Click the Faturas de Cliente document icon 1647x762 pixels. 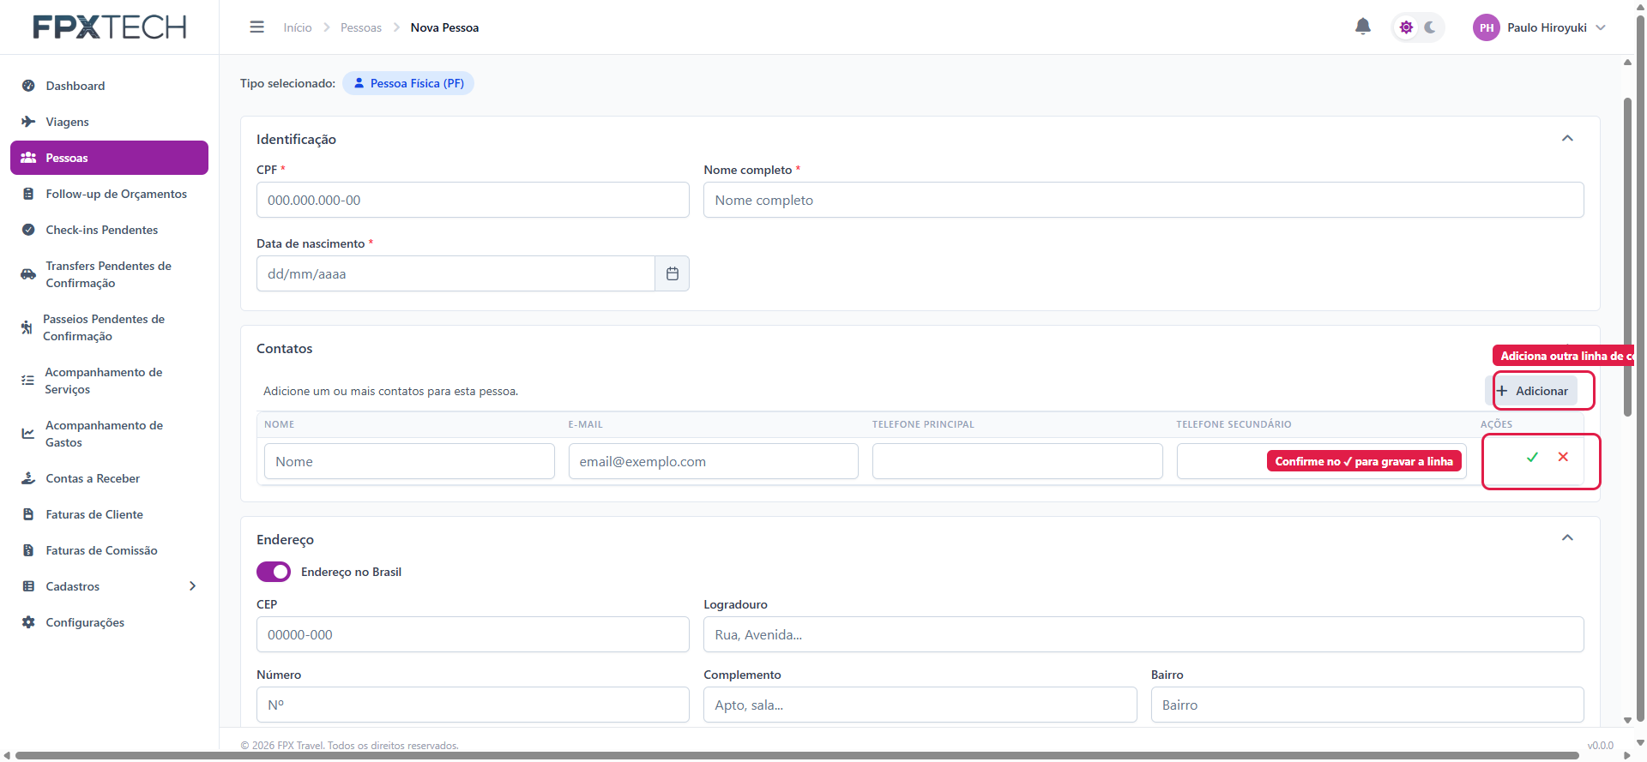(x=28, y=514)
